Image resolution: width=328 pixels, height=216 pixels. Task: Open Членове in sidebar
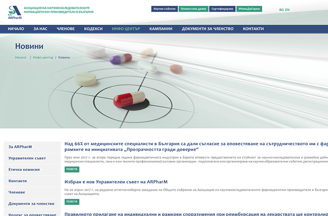[x=32, y=192]
